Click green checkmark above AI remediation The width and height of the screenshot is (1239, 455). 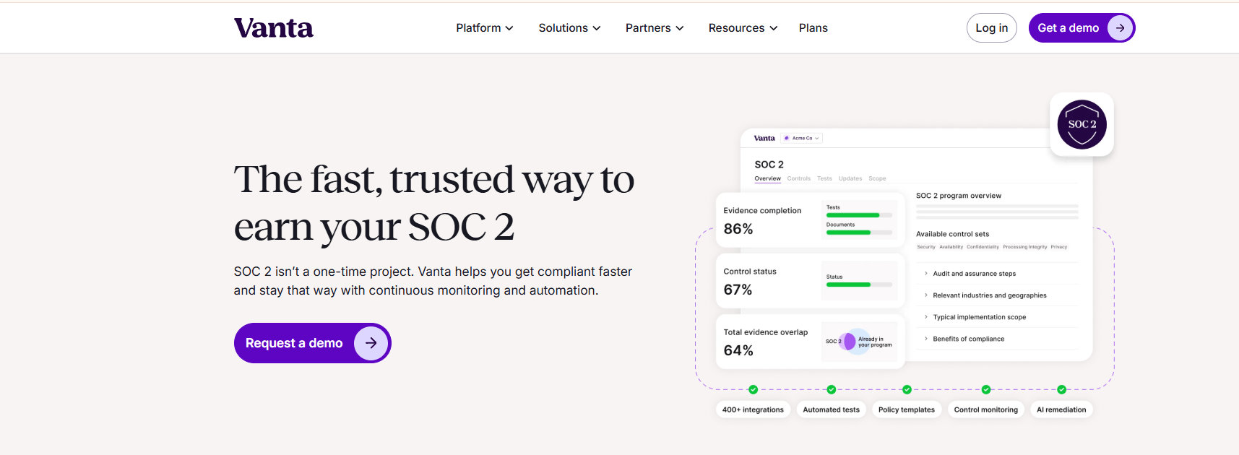tap(1061, 389)
